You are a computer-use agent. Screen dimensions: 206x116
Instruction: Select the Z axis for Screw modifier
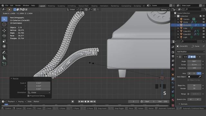tap(199, 73)
